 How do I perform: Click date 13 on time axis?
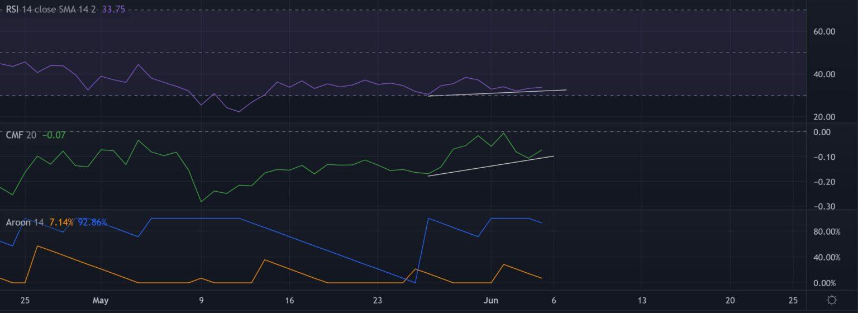[642, 301]
